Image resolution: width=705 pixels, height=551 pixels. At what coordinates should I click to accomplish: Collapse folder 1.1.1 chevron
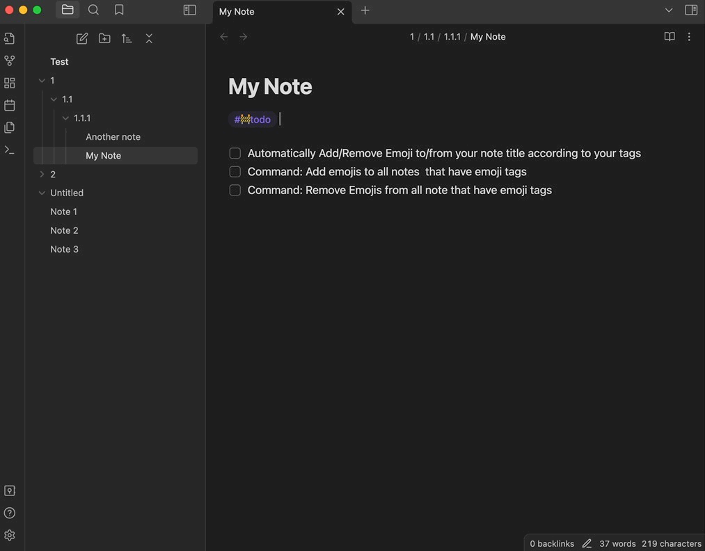click(x=65, y=118)
